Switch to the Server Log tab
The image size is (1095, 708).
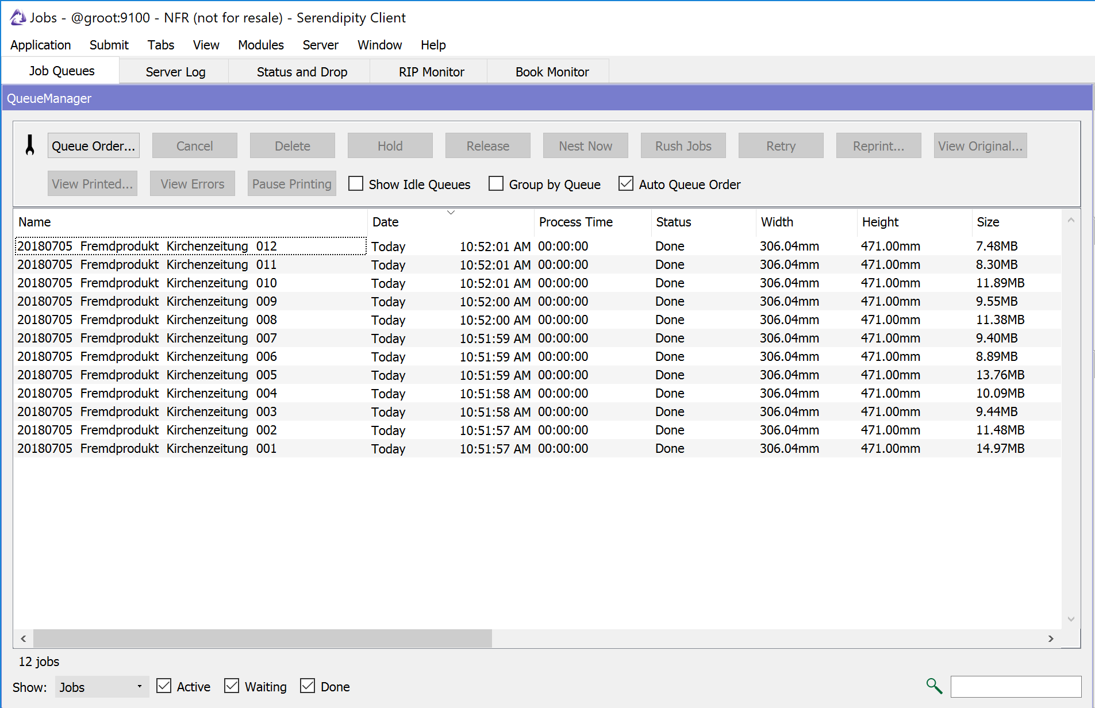[x=175, y=72]
